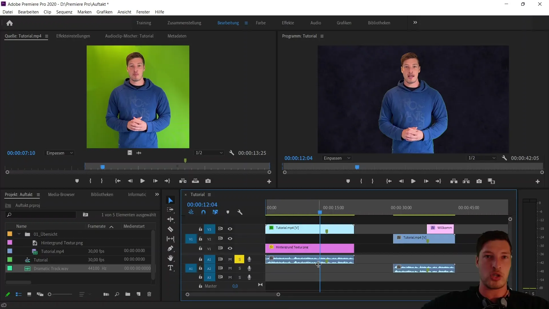
Task: Toggle Linked Selection in timeline
Action: pos(215,212)
